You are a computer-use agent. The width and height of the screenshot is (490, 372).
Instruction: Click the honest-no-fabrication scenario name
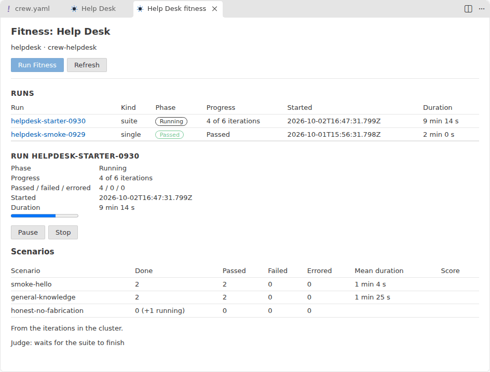click(47, 310)
